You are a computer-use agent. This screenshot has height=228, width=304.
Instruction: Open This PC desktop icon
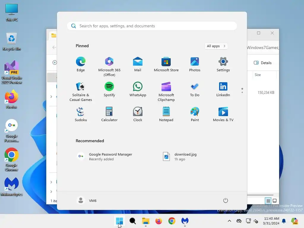(x=12, y=12)
